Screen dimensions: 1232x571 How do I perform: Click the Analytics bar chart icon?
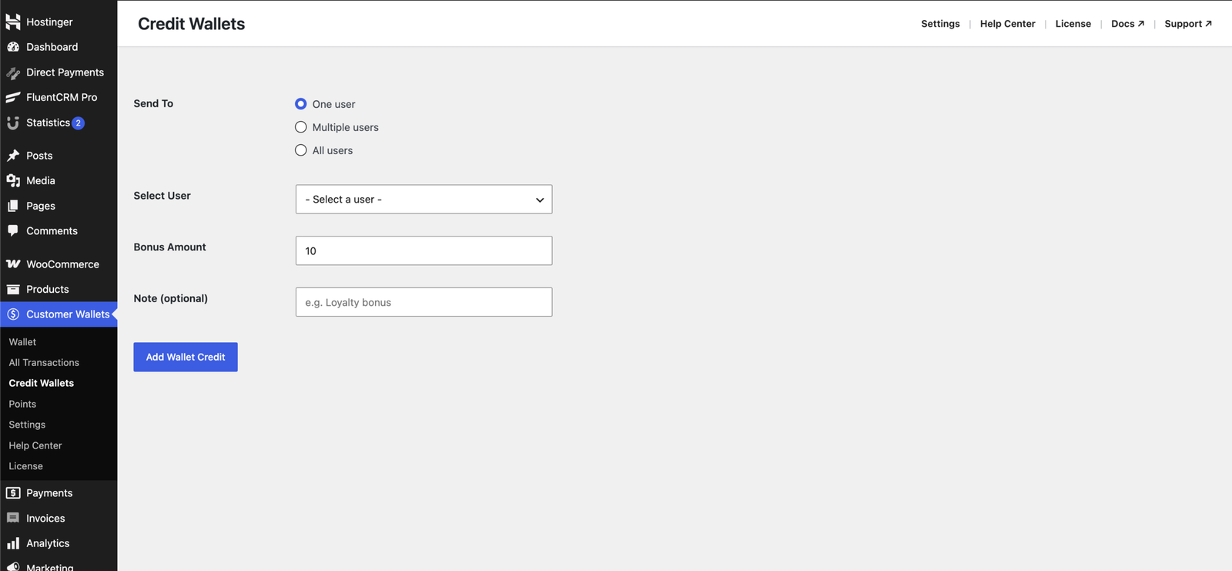(x=13, y=543)
